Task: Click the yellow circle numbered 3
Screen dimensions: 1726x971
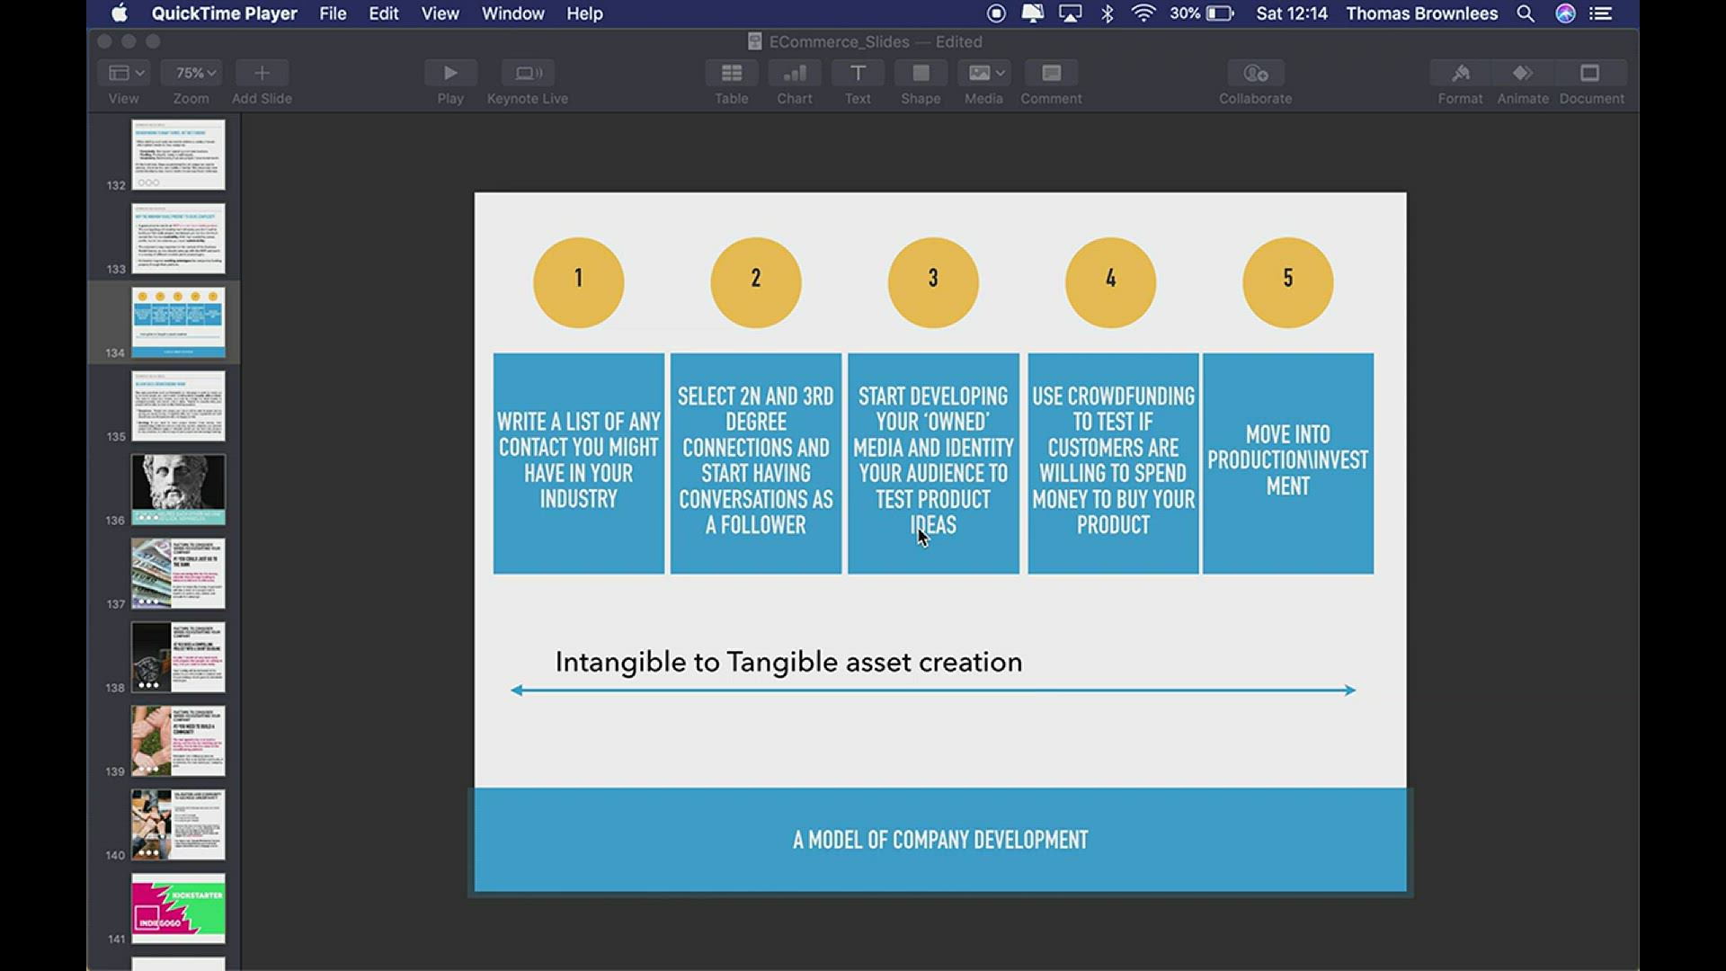Action: pyautogui.click(x=932, y=282)
